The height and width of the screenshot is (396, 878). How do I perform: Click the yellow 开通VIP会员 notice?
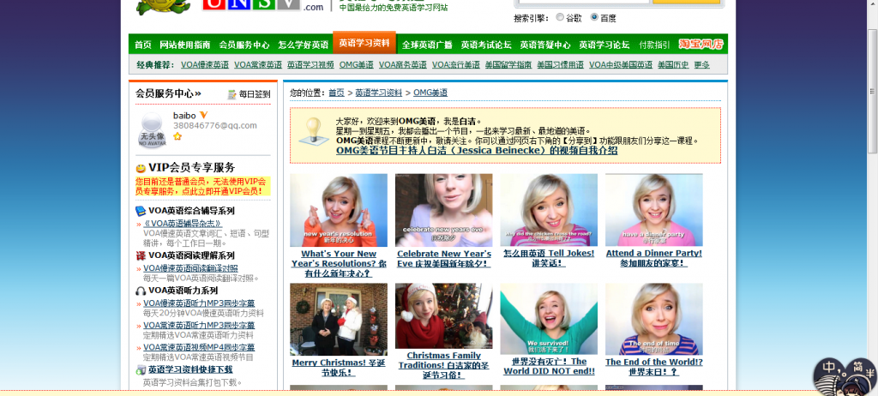click(202, 187)
